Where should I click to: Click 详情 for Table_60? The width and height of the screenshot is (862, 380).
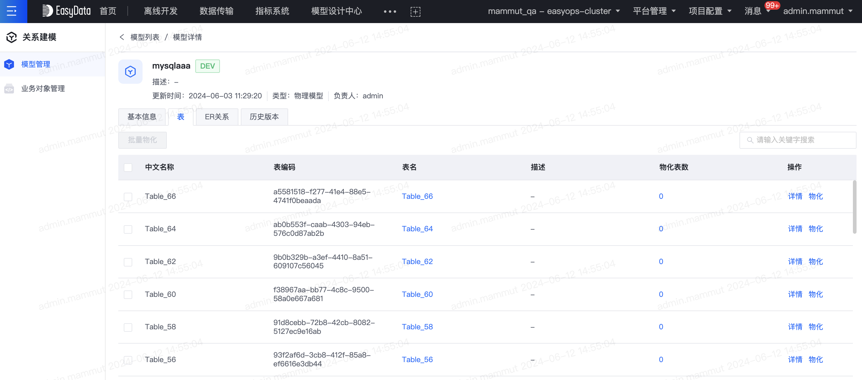click(x=795, y=294)
